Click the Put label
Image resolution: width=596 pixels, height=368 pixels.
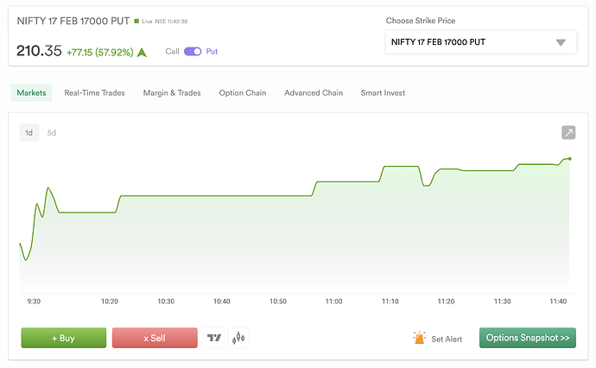tap(212, 51)
